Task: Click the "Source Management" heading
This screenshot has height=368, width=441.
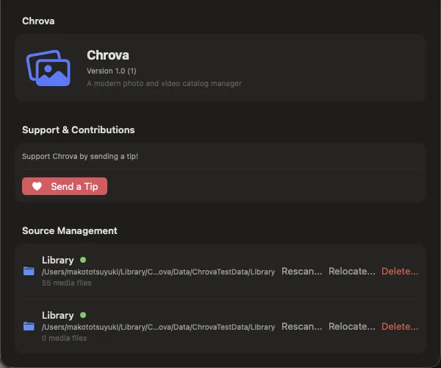Action: pyautogui.click(x=70, y=230)
